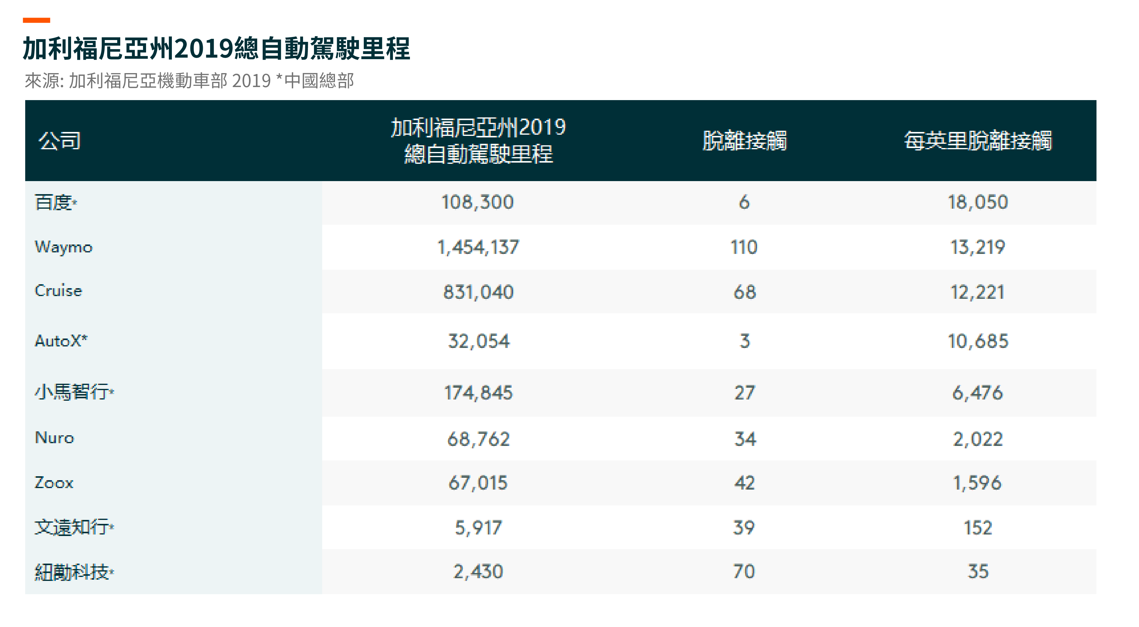Click the 脫離接觸 column header
The width and height of the screenshot is (1139, 627).
click(x=745, y=141)
